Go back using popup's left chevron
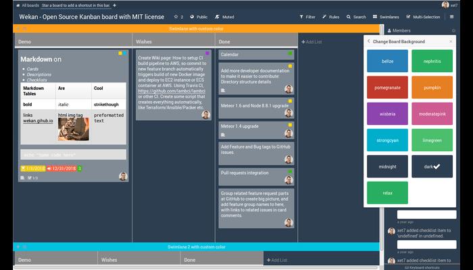Viewport: 473px width, 270px height. [x=368, y=41]
